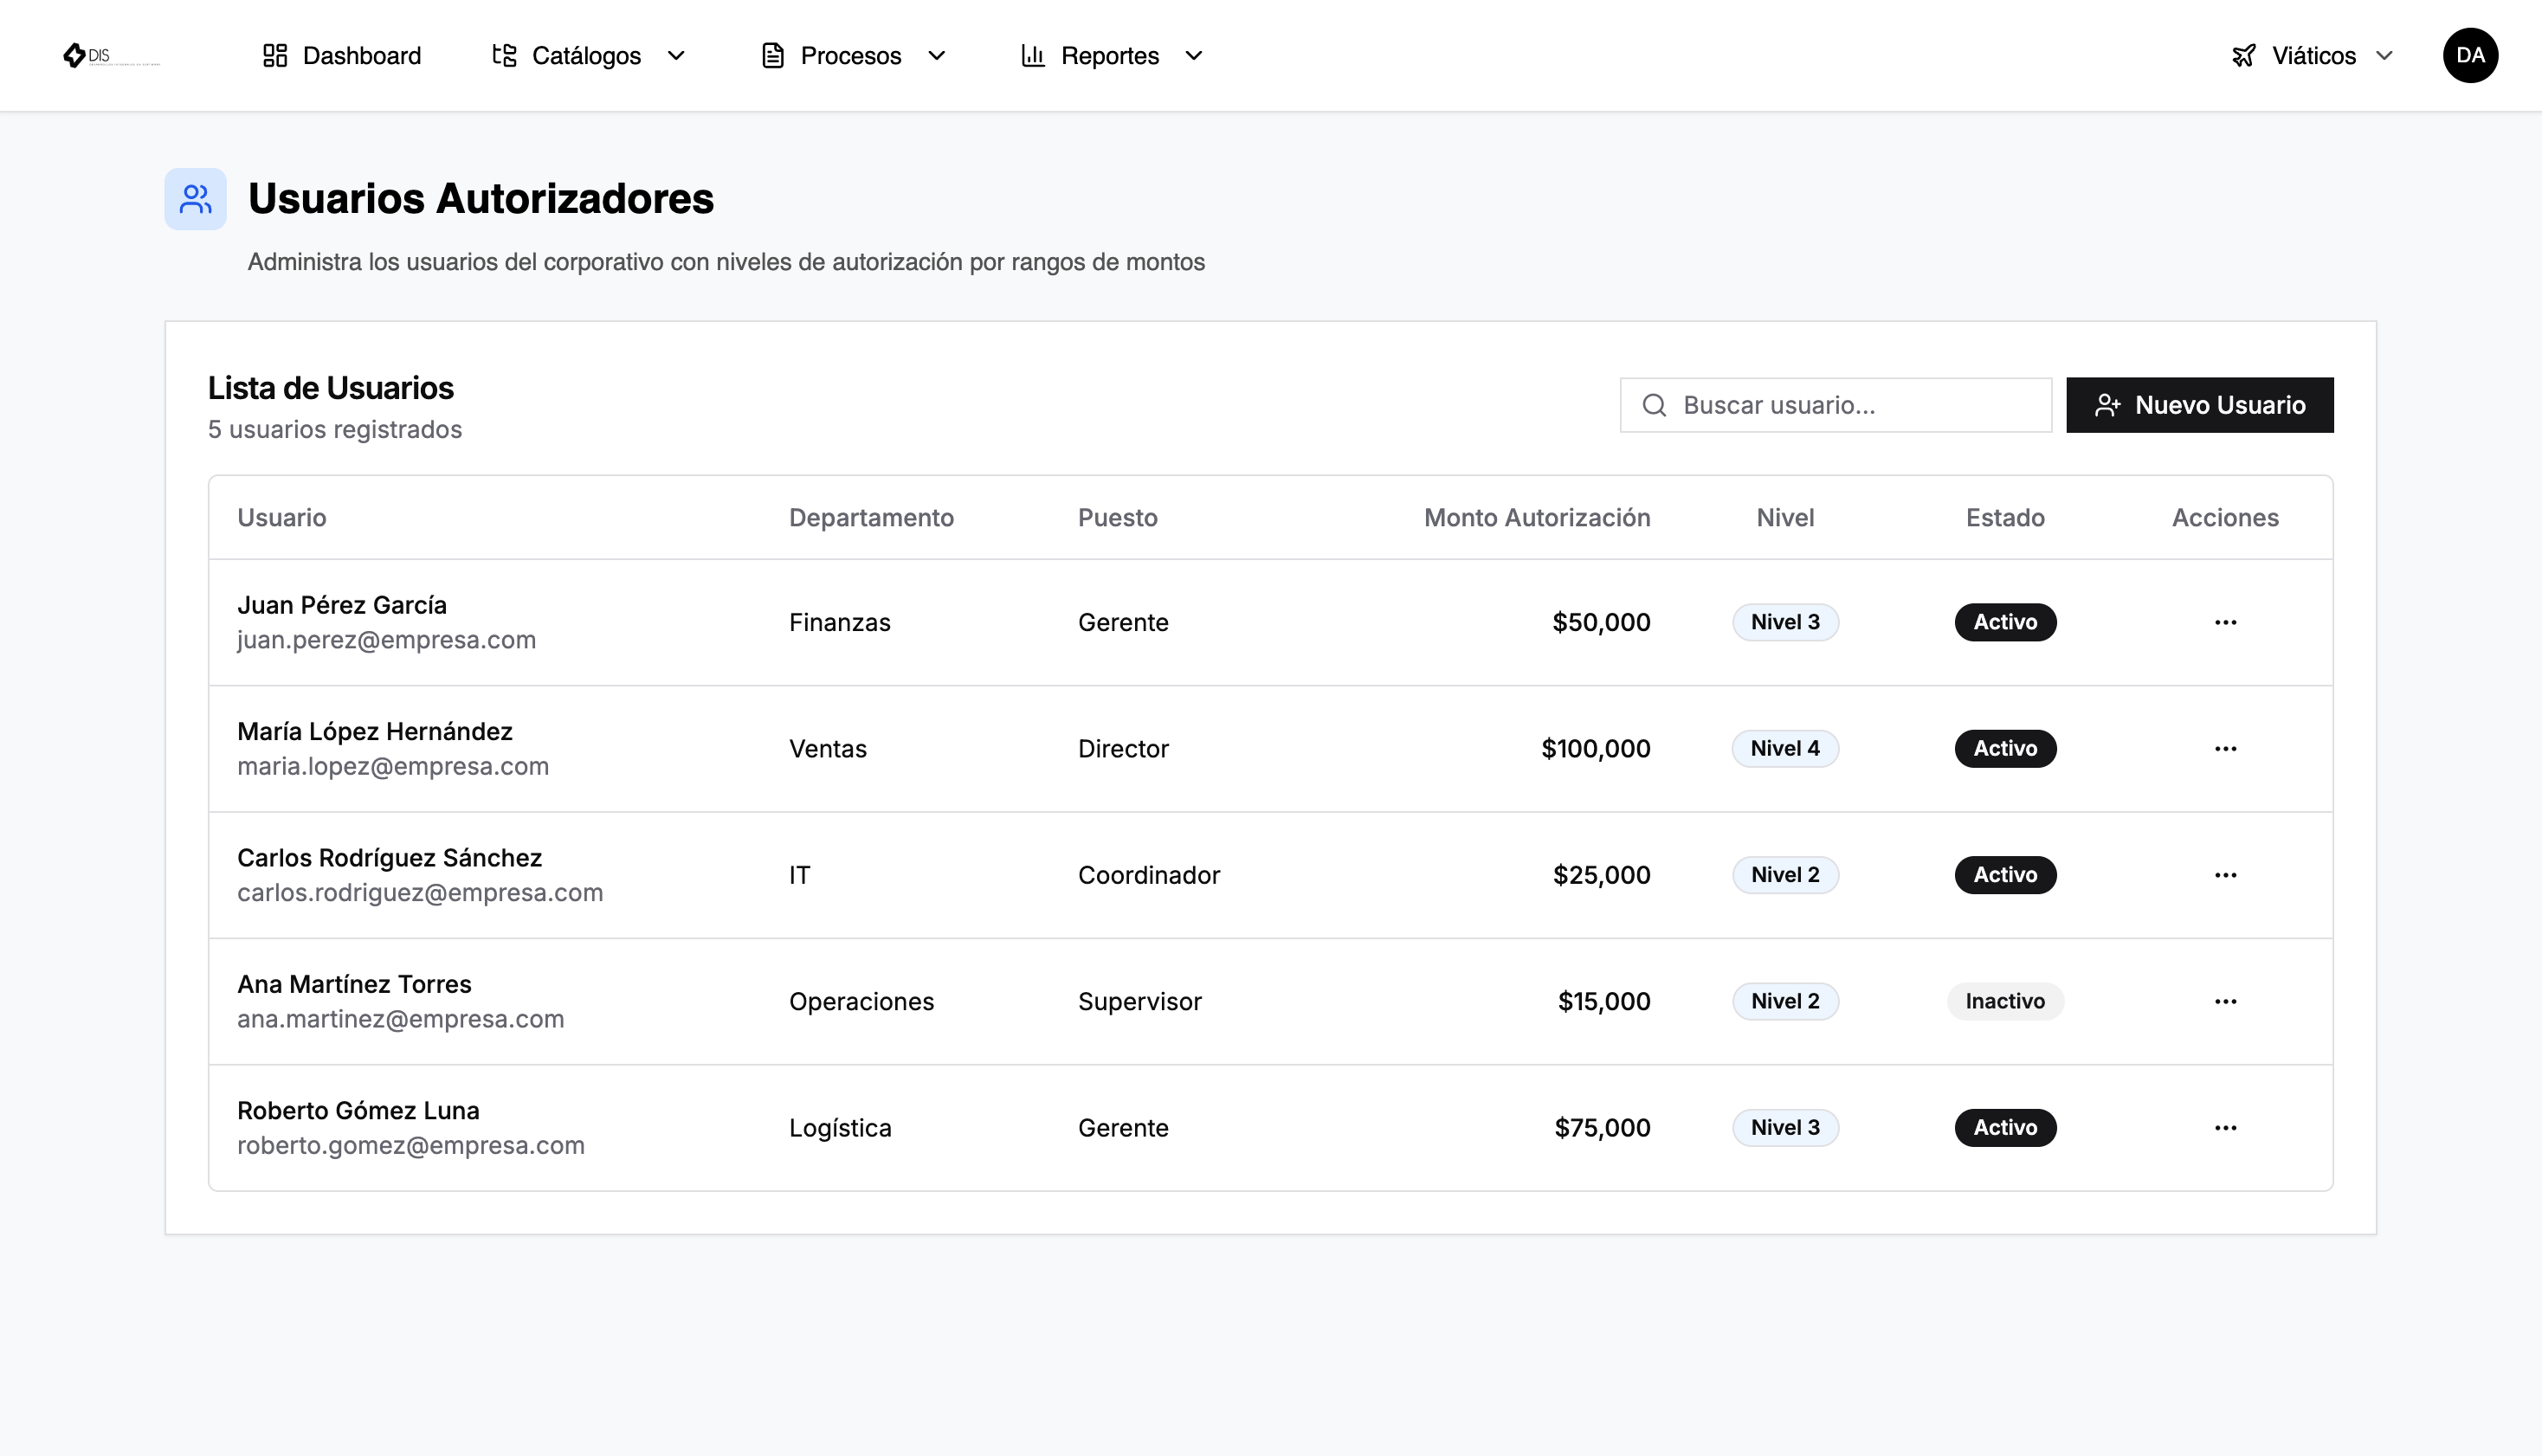The width and height of the screenshot is (2542, 1456).
Task: Click the Catálogos folder tree icon
Action: tap(504, 55)
